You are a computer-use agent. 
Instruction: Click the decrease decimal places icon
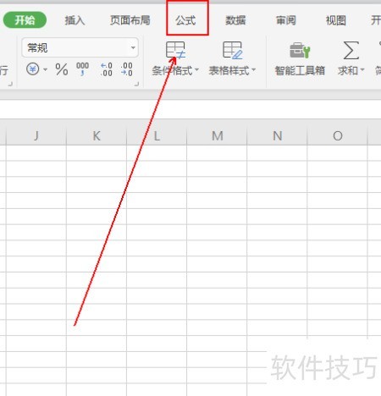[126, 69]
